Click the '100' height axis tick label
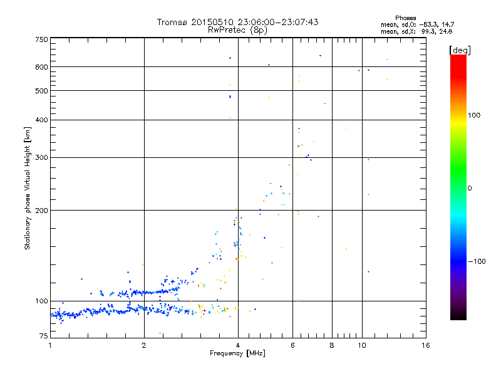Screen dimensions: 501x376 (x=41, y=301)
